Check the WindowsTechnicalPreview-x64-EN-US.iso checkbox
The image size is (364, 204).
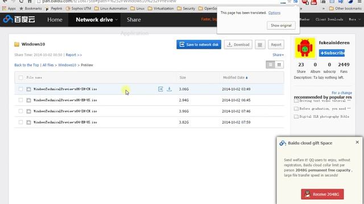click(x=20, y=122)
